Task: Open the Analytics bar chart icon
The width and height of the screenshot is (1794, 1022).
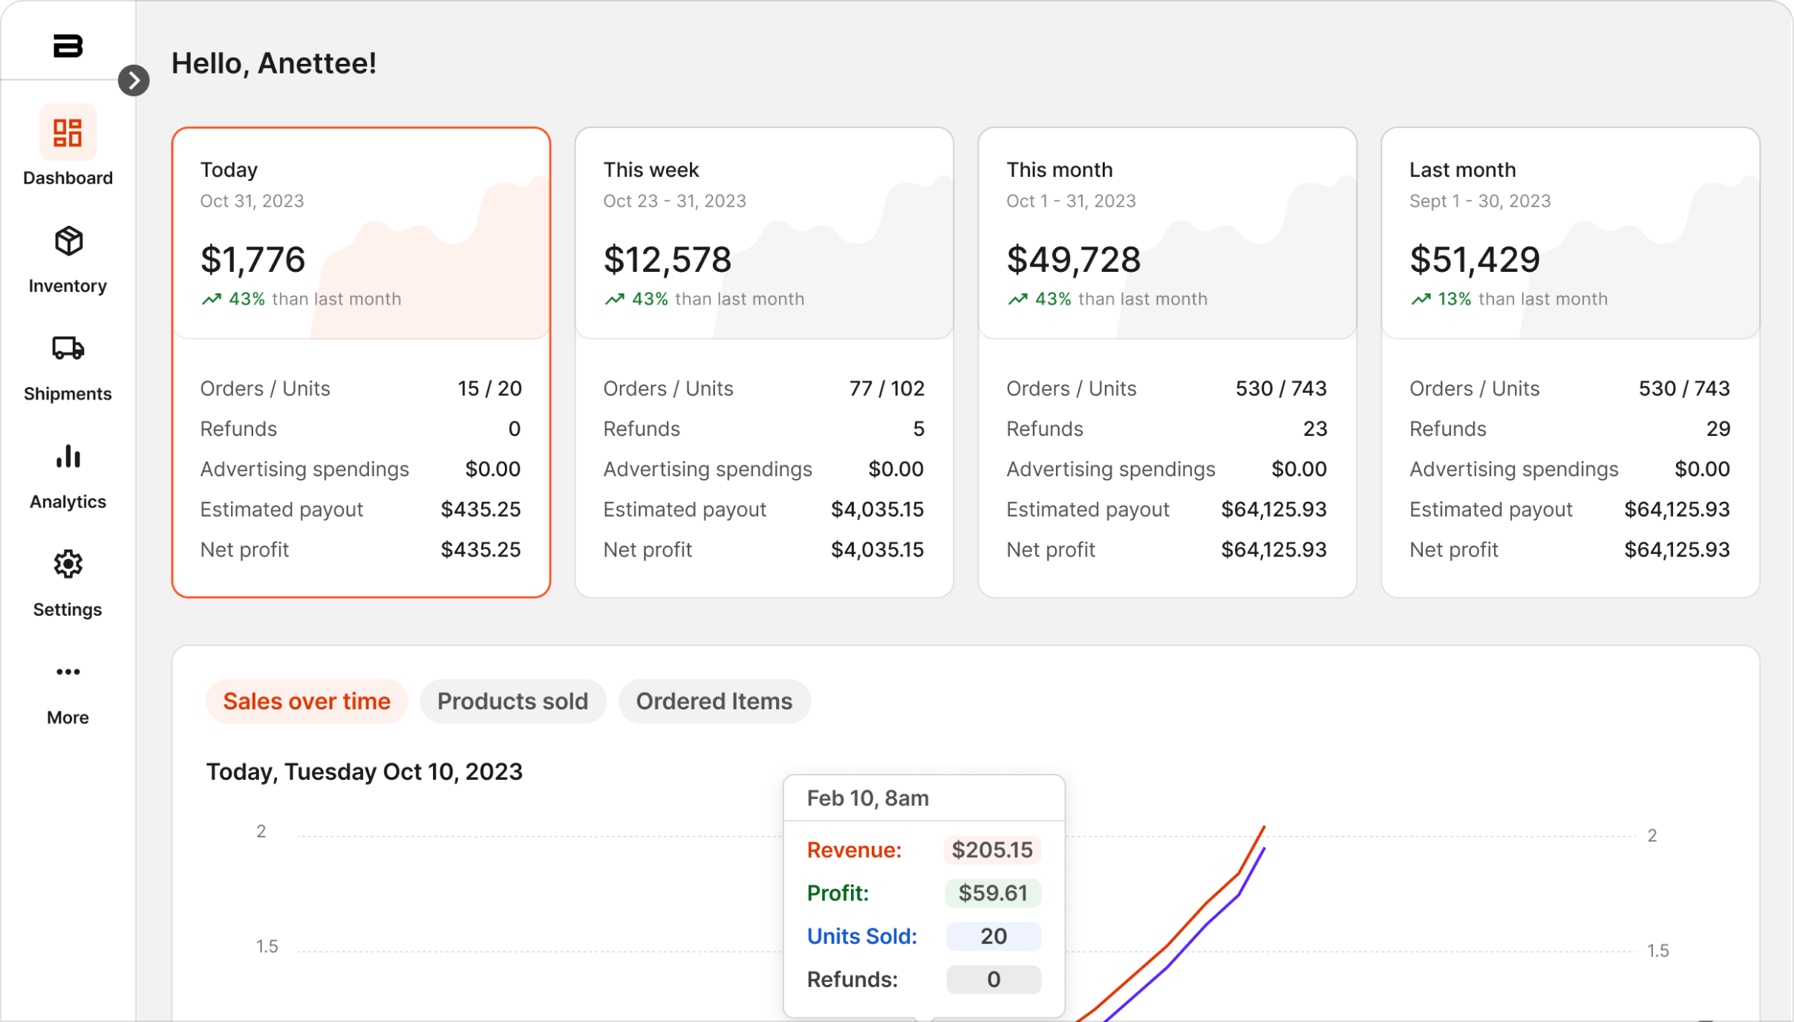Action: click(68, 456)
